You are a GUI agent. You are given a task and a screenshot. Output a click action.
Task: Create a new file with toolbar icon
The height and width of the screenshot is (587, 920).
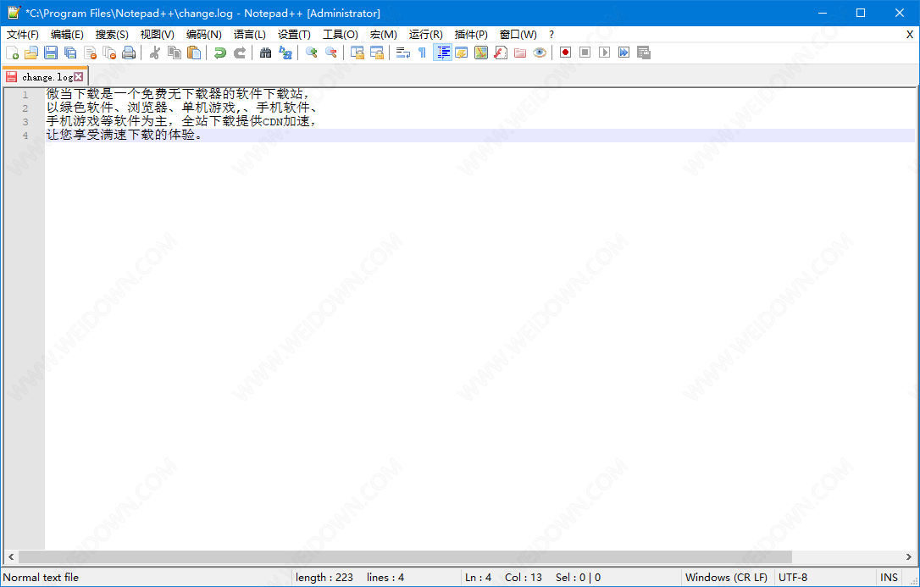coord(13,53)
